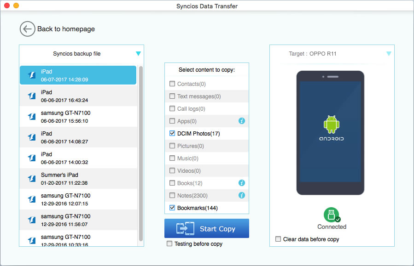
Task: Click the green Connected USB icon
Action: click(332, 215)
